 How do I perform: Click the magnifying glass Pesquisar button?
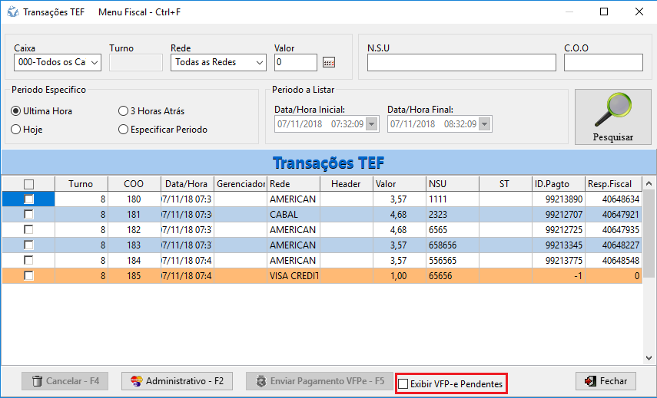coord(612,117)
